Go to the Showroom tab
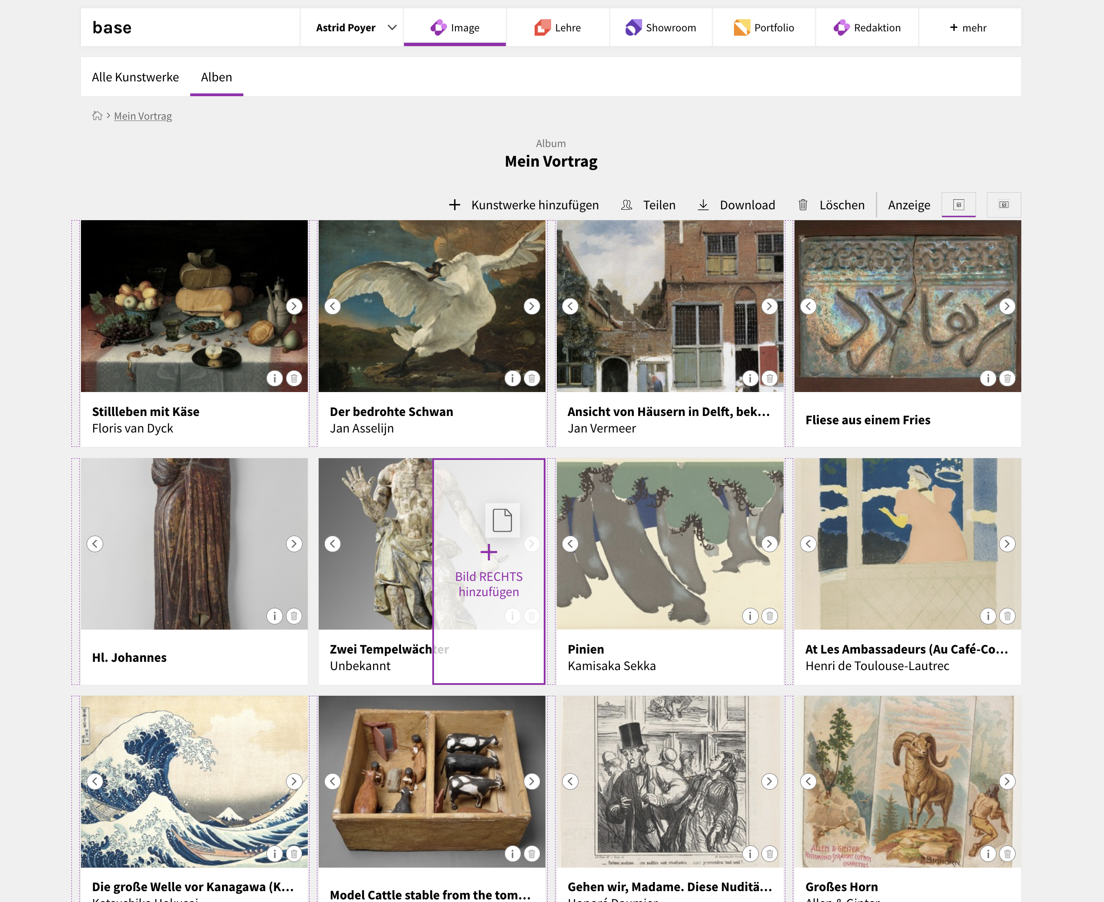 click(661, 27)
